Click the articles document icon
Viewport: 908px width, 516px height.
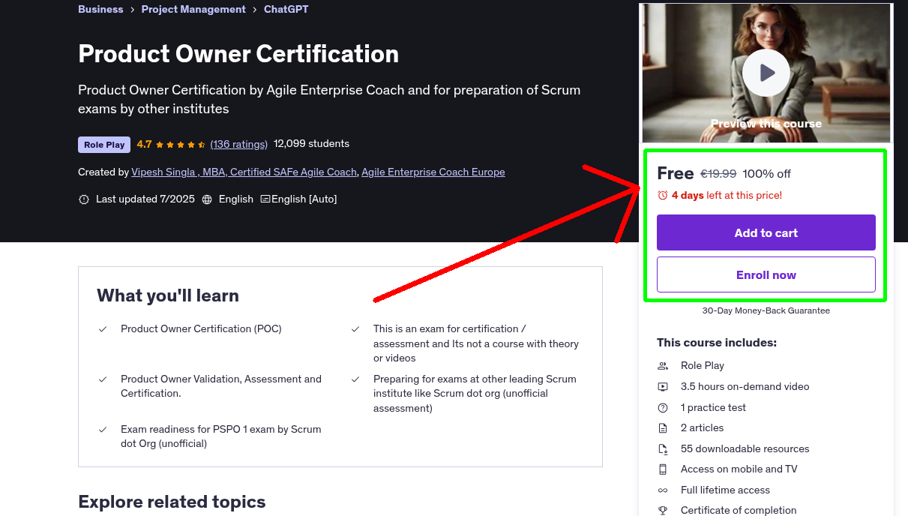pos(663,428)
